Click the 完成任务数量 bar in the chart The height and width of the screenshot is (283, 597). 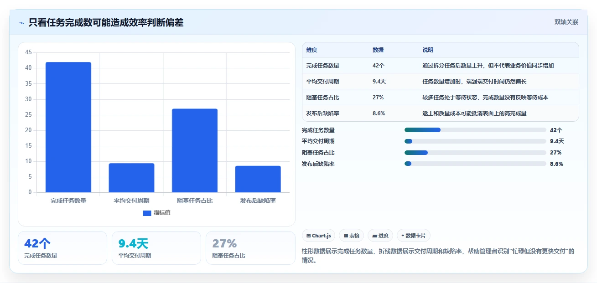(x=68, y=127)
